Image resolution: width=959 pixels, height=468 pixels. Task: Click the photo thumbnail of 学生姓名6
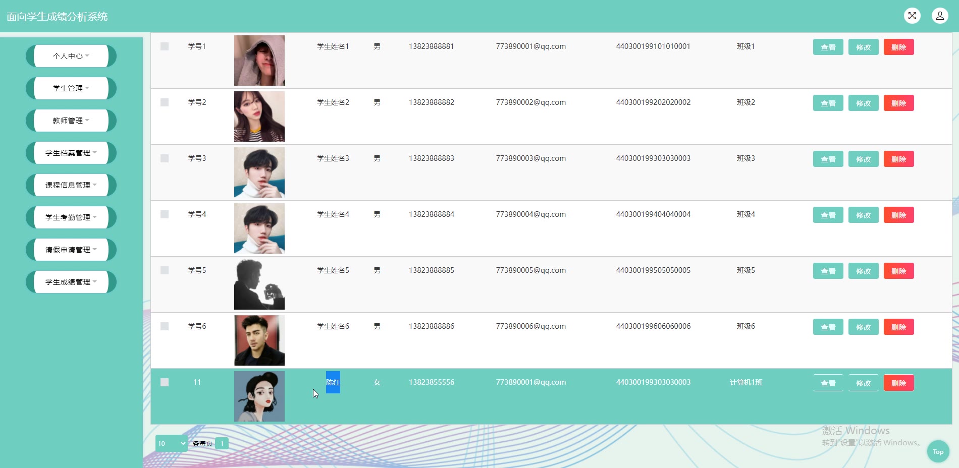point(259,340)
